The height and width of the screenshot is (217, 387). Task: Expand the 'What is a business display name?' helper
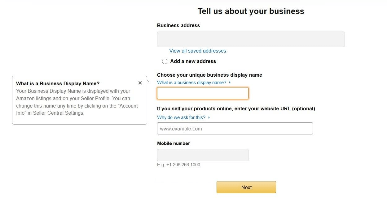coord(191,82)
